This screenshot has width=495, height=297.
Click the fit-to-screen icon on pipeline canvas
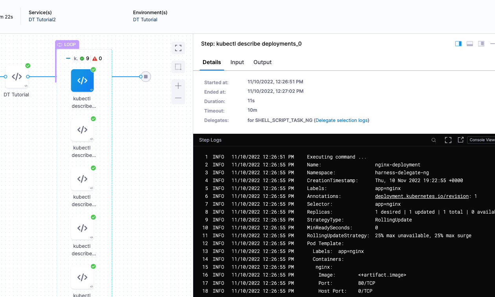click(178, 48)
